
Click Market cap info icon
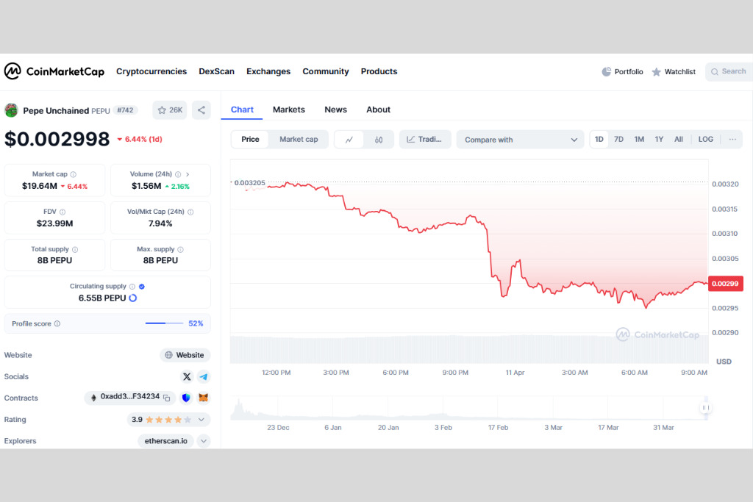point(74,174)
